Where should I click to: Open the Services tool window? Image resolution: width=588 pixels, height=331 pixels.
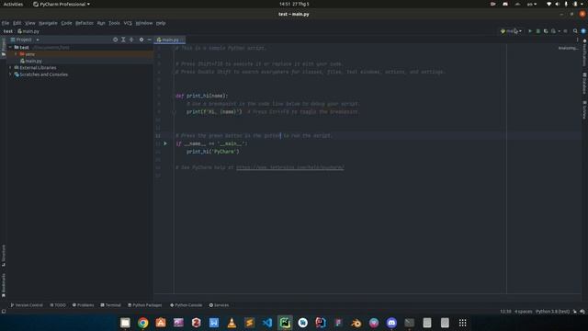[x=219, y=305]
